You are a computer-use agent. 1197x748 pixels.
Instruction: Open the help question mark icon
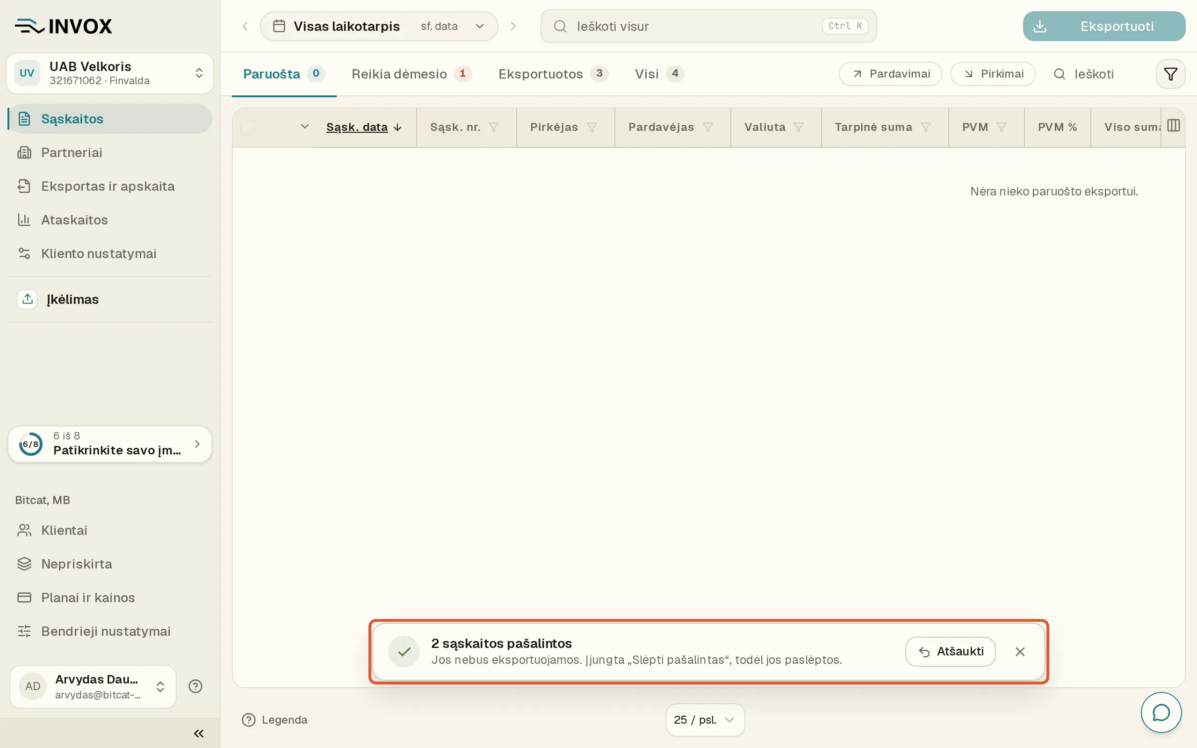pyautogui.click(x=195, y=686)
